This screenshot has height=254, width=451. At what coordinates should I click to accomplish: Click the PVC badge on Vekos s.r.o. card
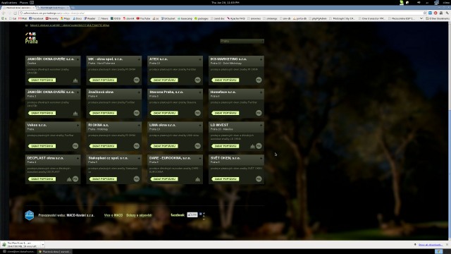75,146
